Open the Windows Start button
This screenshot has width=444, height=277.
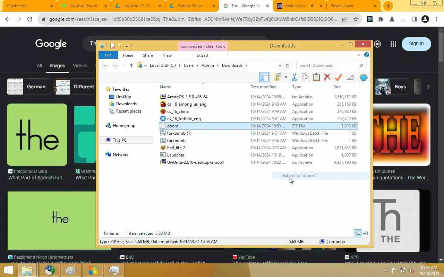click(x=8, y=270)
